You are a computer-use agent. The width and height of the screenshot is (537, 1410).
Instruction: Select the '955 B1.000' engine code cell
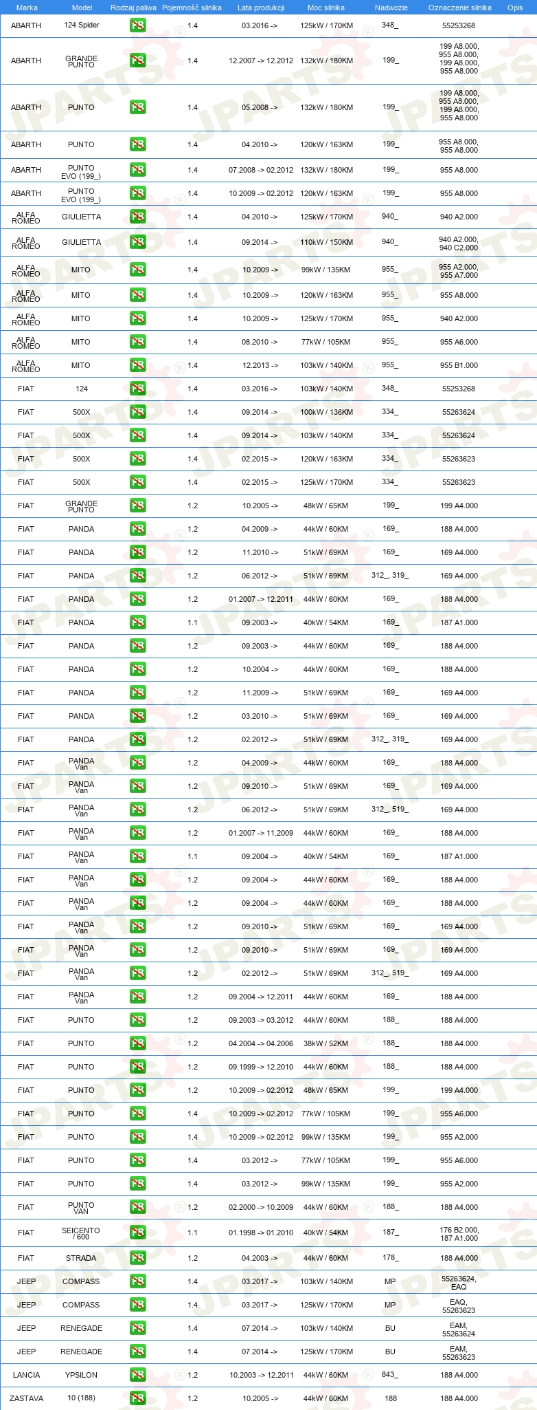[459, 365]
